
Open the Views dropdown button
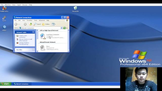click(53, 24)
